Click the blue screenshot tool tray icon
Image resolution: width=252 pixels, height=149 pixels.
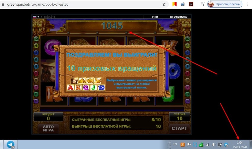[x=195, y=145]
